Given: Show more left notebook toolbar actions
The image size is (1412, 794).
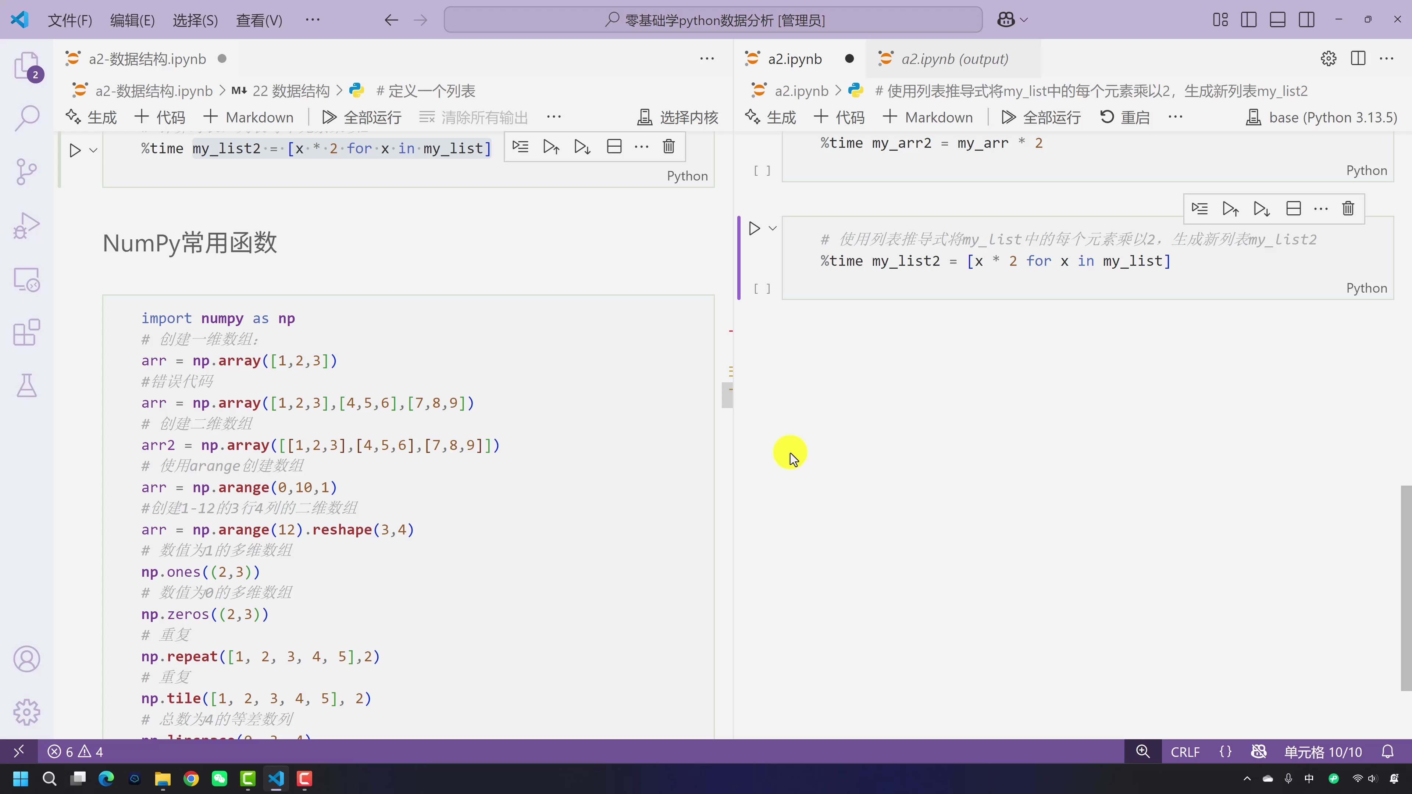Looking at the screenshot, I should 554,117.
